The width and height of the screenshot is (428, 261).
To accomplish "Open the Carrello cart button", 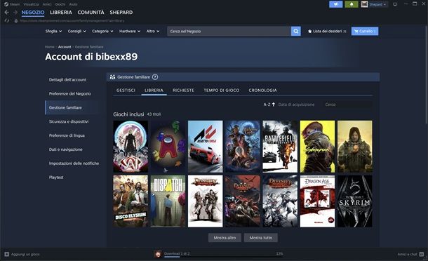I will [365, 31].
